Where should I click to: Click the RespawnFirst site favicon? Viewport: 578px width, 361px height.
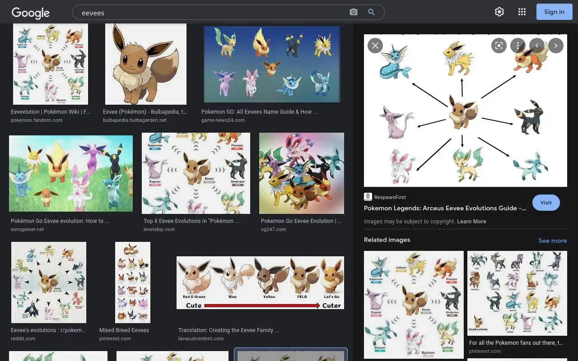(368, 197)
